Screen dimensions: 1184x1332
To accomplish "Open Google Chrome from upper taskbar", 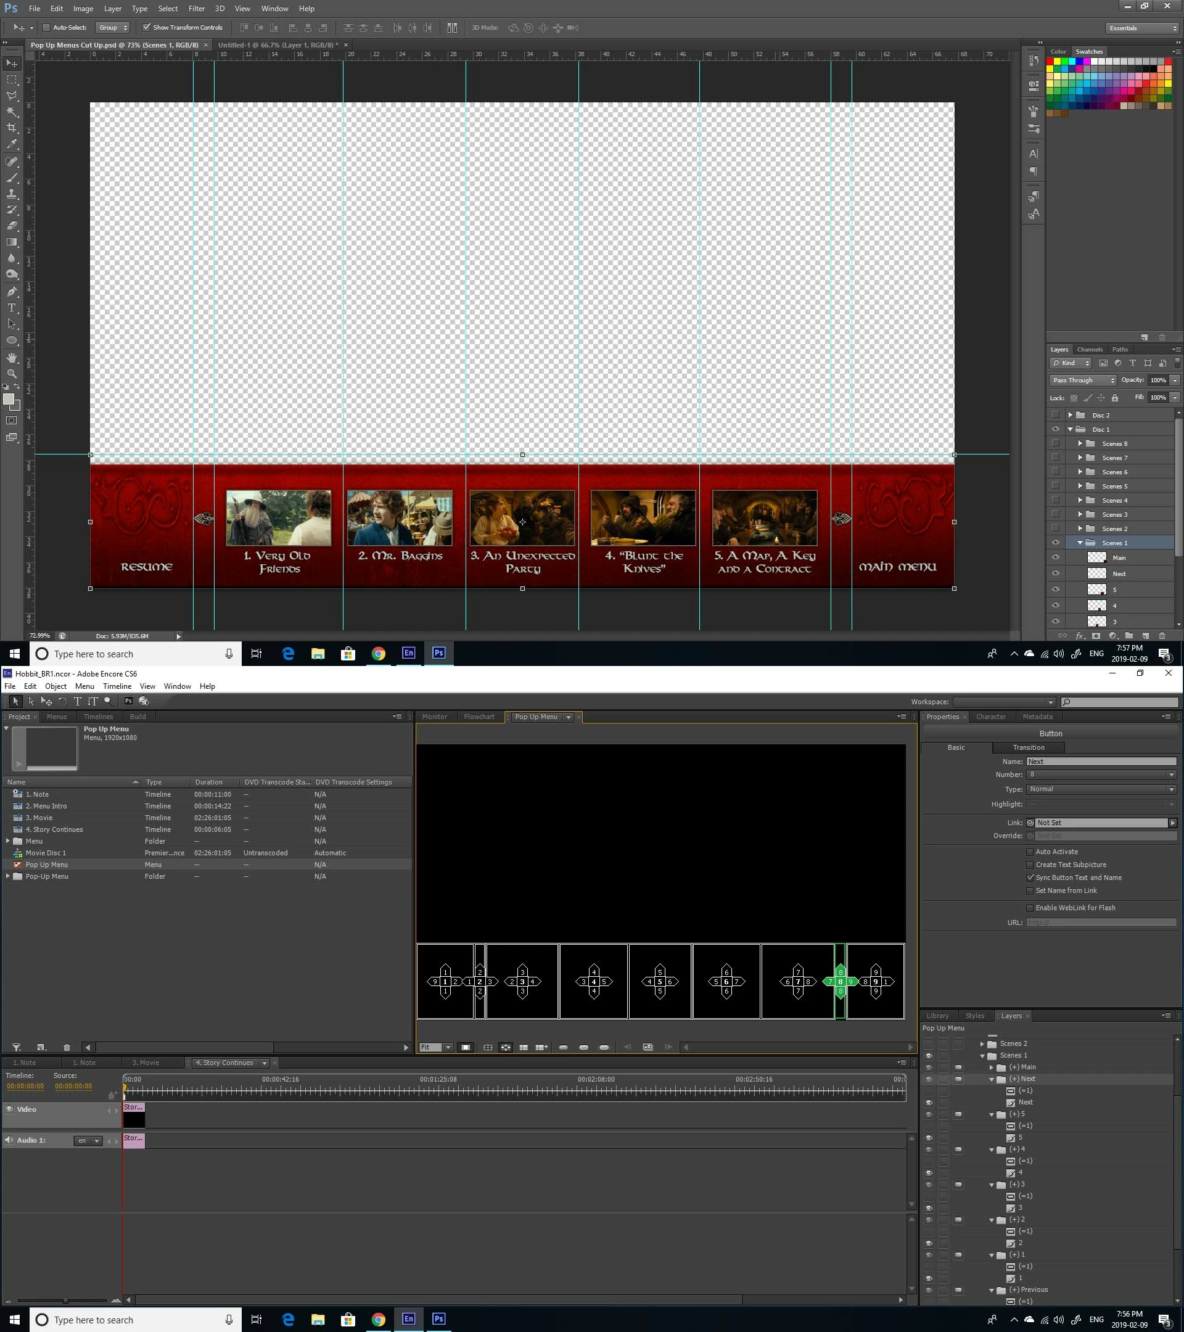I will pos(378,654).
